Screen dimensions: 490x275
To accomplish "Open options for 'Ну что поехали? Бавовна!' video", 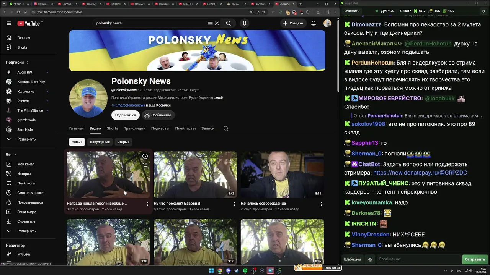I will [234, 204].
